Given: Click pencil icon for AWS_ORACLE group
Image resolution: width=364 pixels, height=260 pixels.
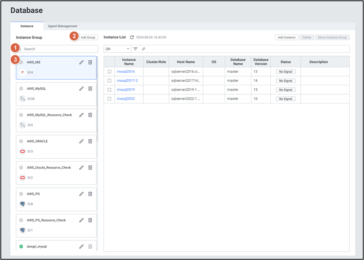Looking at the screenshot, I should 82,141.
